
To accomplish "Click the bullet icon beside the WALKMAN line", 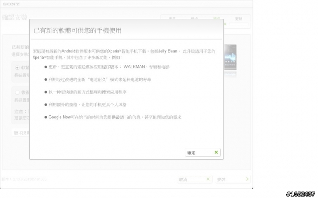I will coord(46,67).
